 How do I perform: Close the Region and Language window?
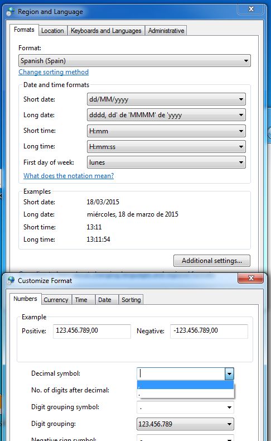pyautogui.click(x=251, y=9)
